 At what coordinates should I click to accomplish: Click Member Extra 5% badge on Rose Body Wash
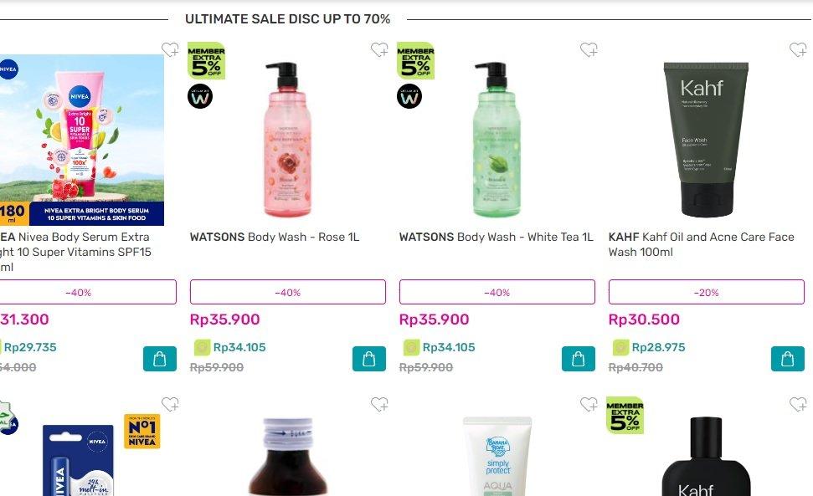click(206, 60)
